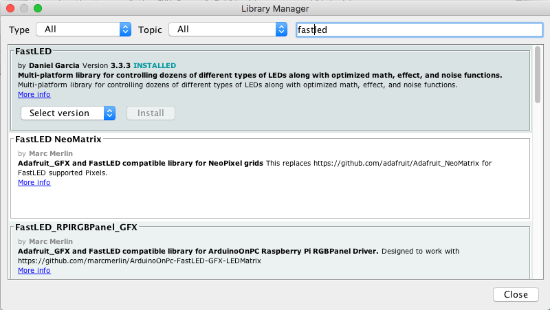Screen dimensions: 550x310
Task: Click author Marc Merlin under FastLED_RPIRGBPanel_GFX
Action: point(51,242)
